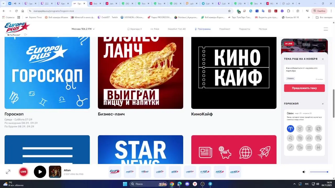The height and width of the screenshot is (188, 335).
Task: Open the КиноКайф program card image
Action: point(234,73)
